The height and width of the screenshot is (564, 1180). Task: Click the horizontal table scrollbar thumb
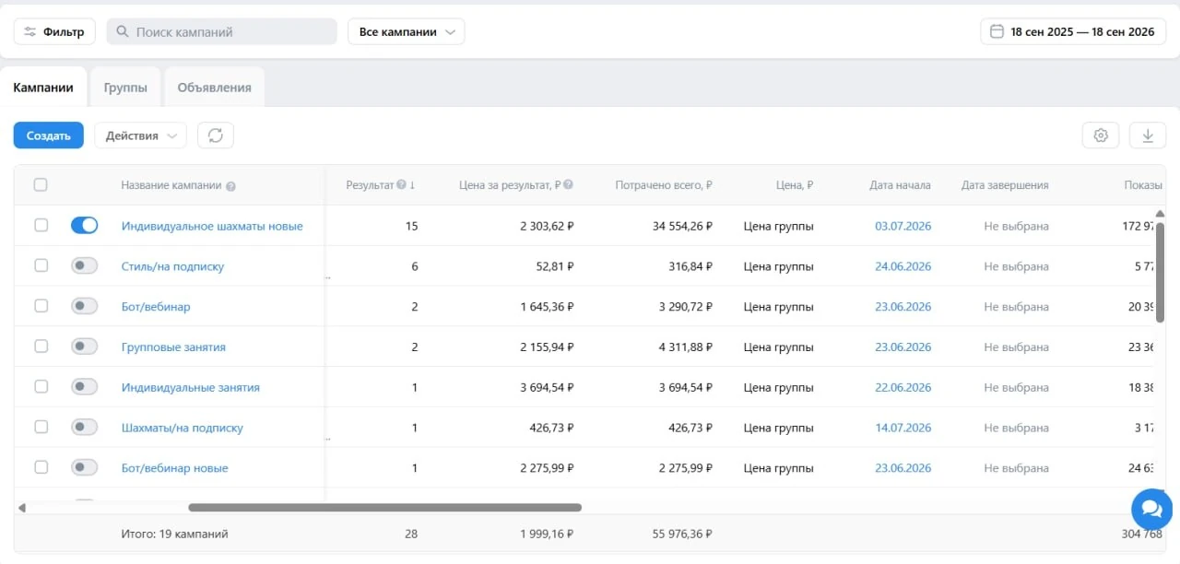385,507
